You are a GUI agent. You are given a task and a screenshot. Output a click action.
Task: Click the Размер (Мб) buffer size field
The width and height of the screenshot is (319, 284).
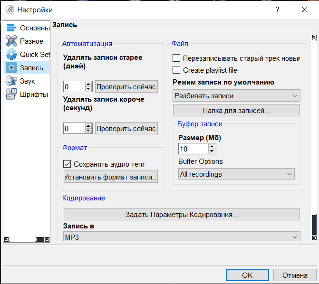(x=193, y=149)
